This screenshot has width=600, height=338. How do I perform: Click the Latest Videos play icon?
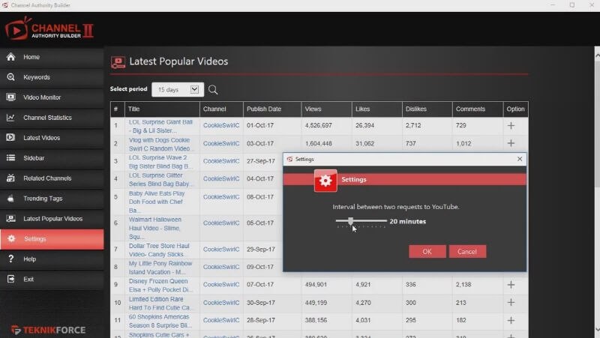[x=10, y=138]
